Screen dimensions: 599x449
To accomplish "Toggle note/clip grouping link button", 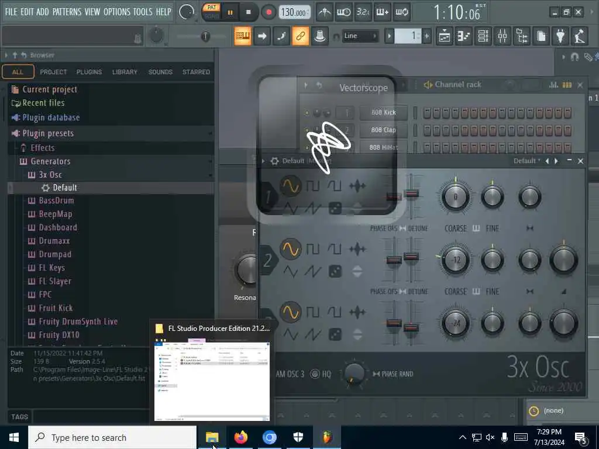I will [x=301, y=36].
